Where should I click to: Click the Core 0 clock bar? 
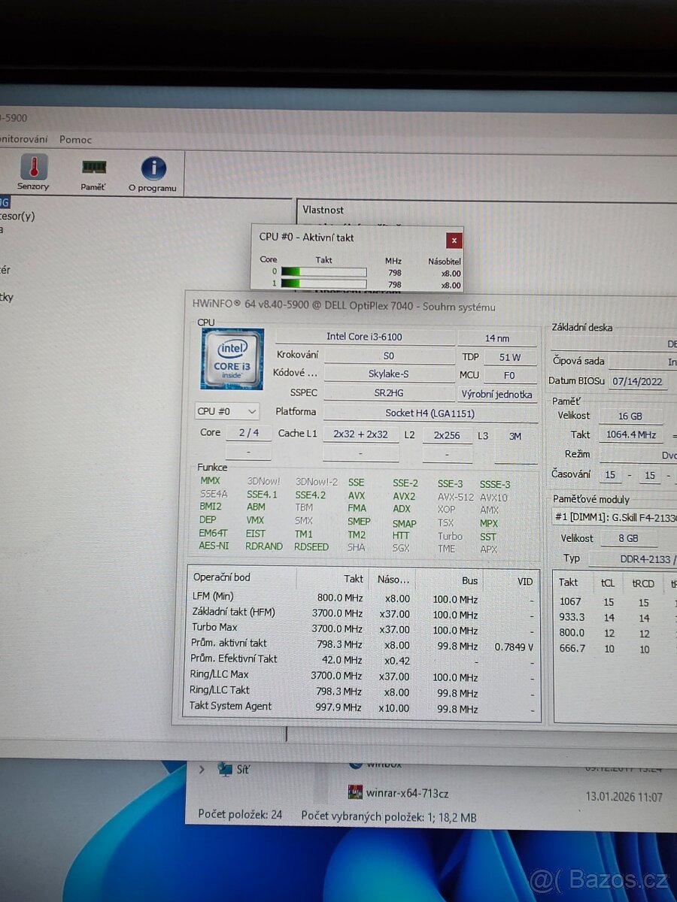(x=323, y=273)
